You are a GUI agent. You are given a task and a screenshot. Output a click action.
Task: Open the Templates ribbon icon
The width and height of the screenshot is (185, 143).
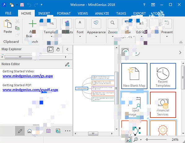coord(52,23)
